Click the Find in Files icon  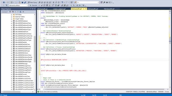pos(75,2)
